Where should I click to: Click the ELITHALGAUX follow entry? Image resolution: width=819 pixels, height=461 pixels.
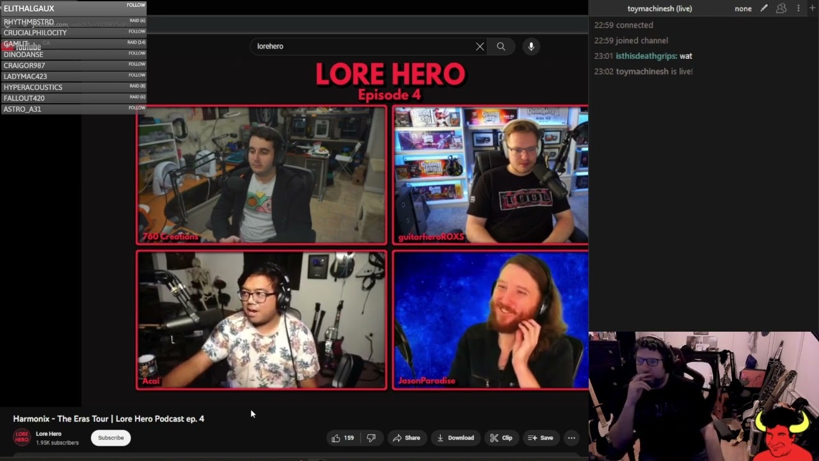tap(74, 8)
